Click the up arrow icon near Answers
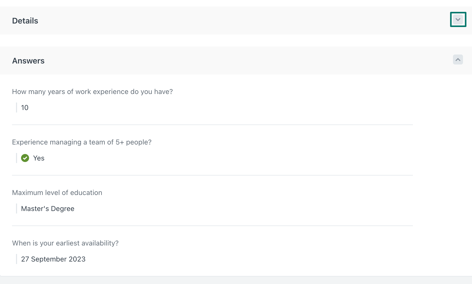The image size is (472, 284). [x=458, y=59]
